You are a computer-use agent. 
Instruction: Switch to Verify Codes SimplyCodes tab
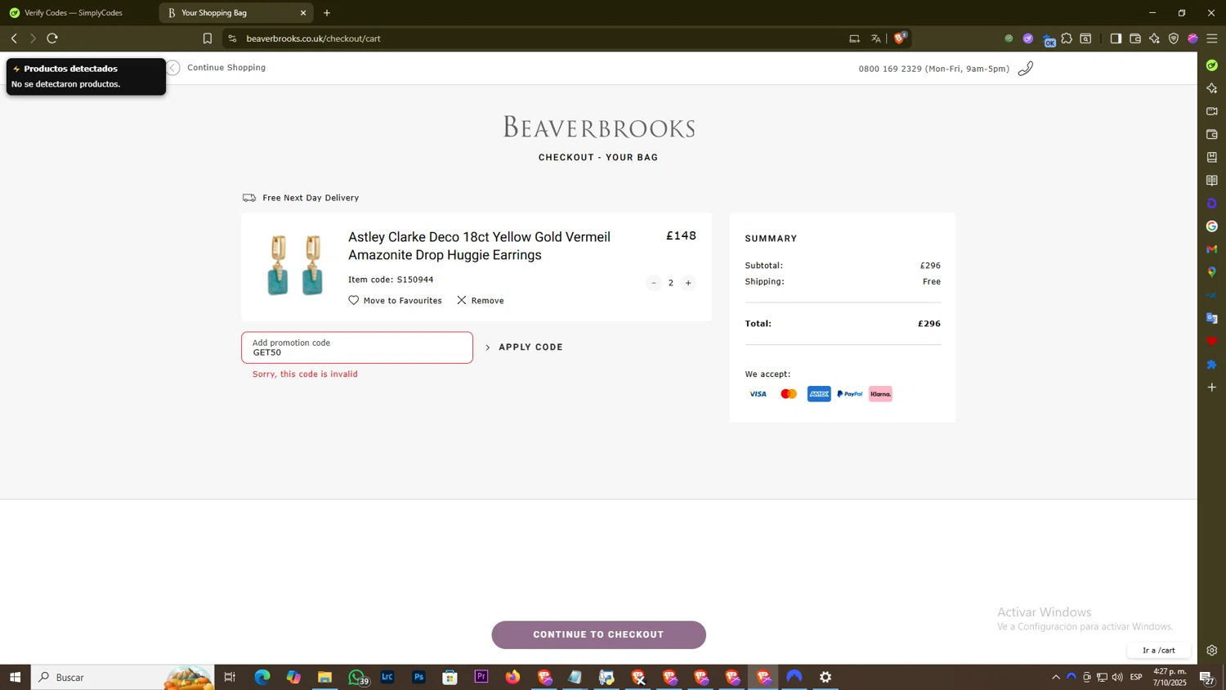74,13
